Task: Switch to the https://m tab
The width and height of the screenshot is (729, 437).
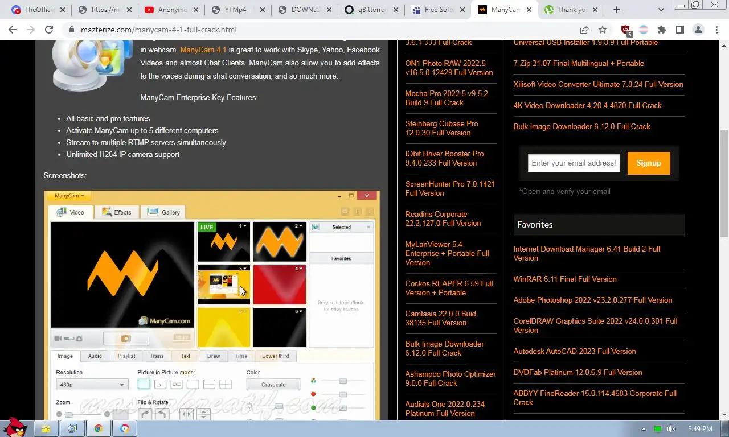Action: pos(106,10)
